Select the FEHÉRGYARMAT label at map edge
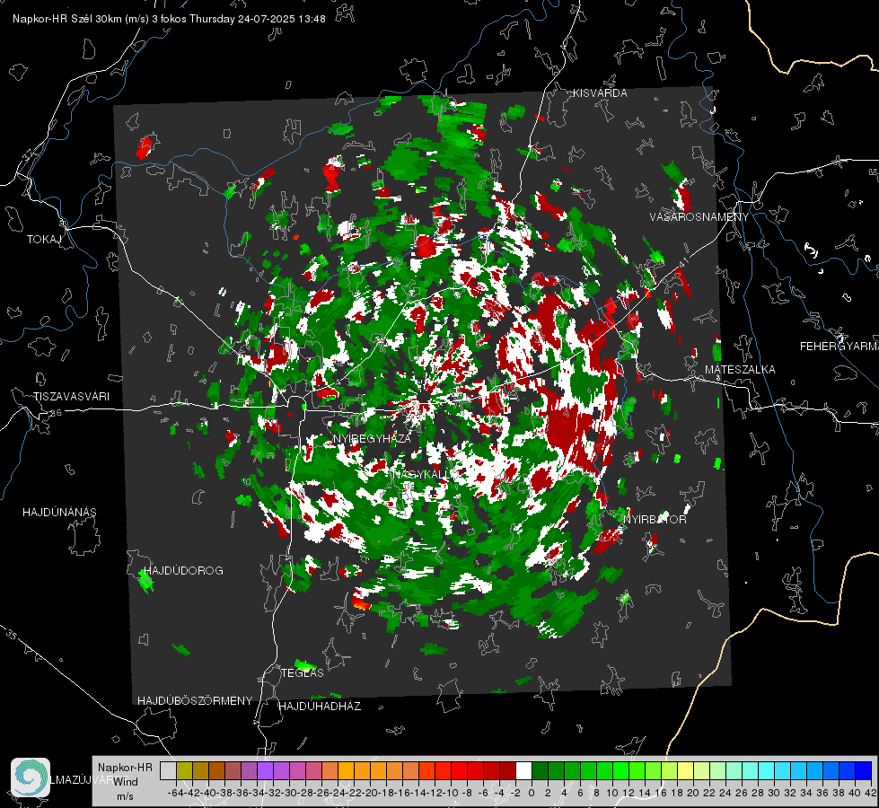 pyautogui.click(x=839, y=347)
